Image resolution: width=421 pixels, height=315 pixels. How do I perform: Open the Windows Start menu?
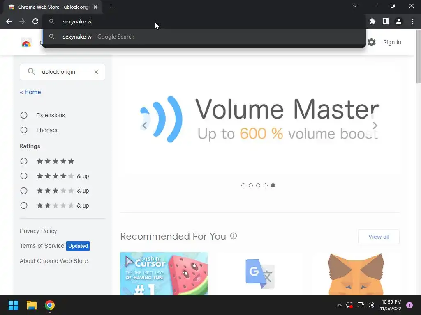13,305
